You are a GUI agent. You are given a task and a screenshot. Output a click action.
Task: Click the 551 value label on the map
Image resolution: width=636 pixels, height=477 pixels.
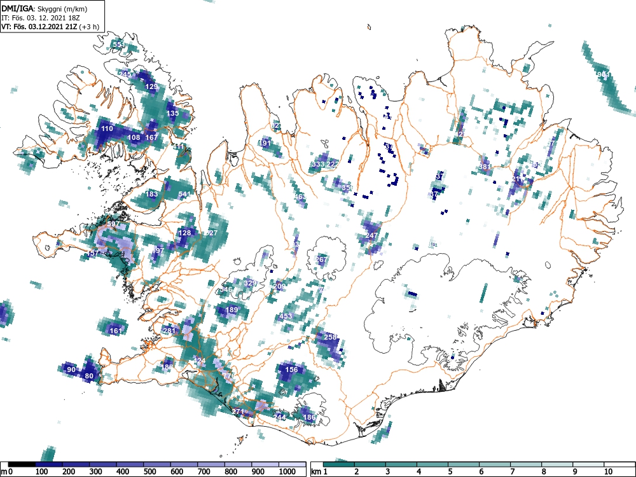point(118,45)
